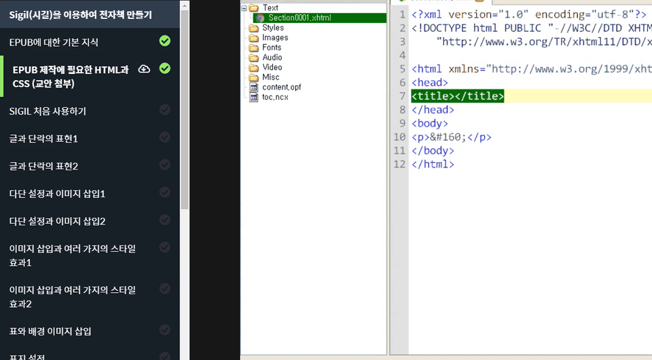The image size is (652, 360).
Task: Select the Images folder
Action: click(275, 38)
